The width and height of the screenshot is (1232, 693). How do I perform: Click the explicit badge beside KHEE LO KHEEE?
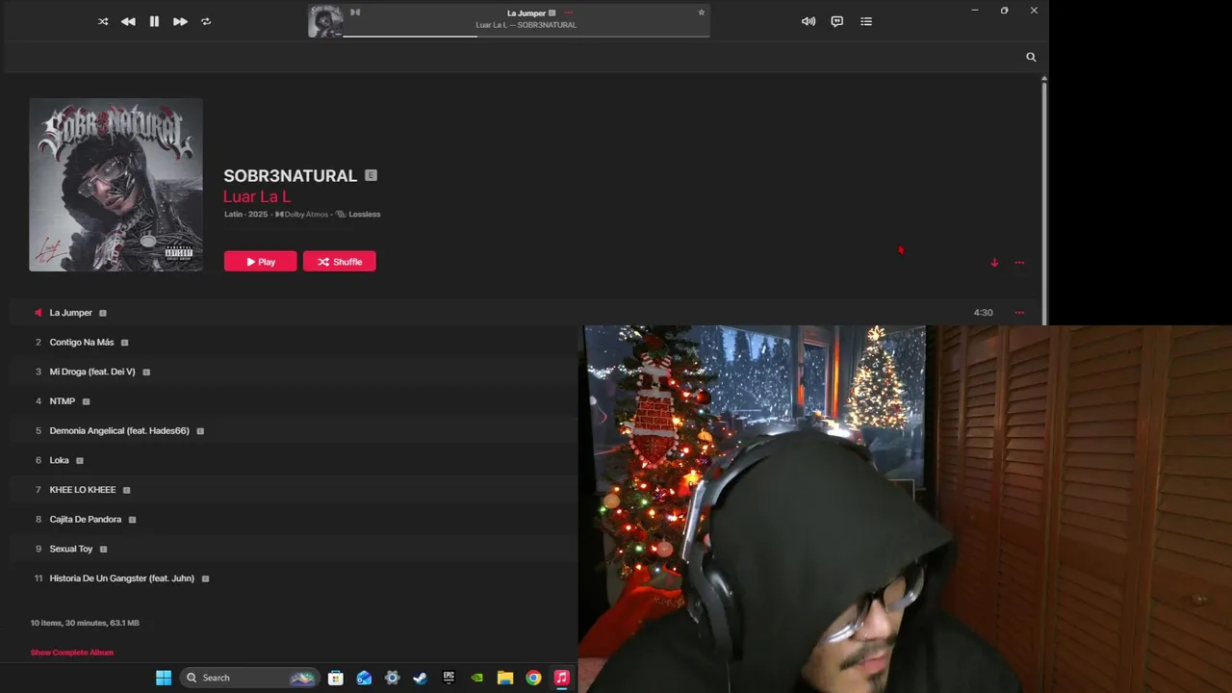[126, 490]
